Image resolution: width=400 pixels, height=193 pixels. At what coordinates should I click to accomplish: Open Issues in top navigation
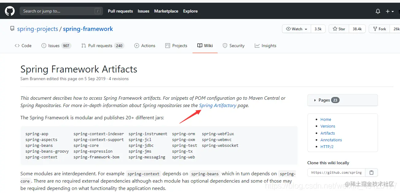point(143,11)
